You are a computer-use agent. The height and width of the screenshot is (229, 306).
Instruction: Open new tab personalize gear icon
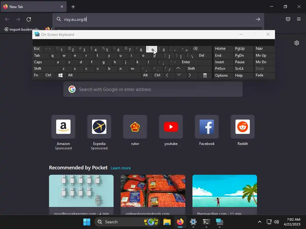point(297,43)
